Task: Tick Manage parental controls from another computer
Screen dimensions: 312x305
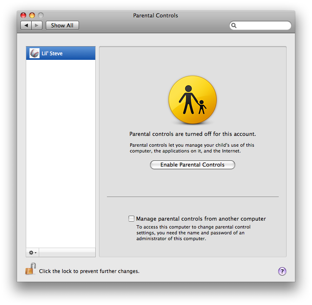Action: coord(131,219)
